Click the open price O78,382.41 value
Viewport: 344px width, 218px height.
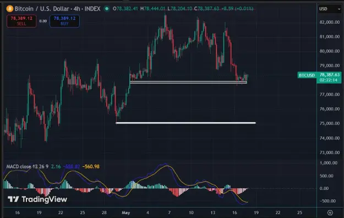click(x=125, y=9)
